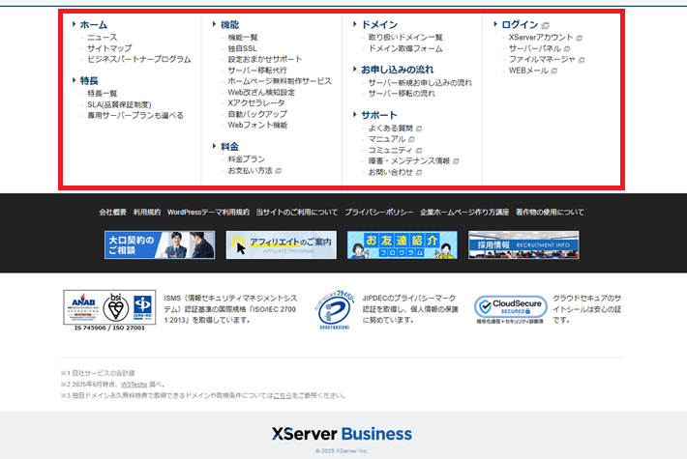Screen dimensions: 687x459
Task: Click the CloudSecure secured seal badge
Action: tap(511, 309)
